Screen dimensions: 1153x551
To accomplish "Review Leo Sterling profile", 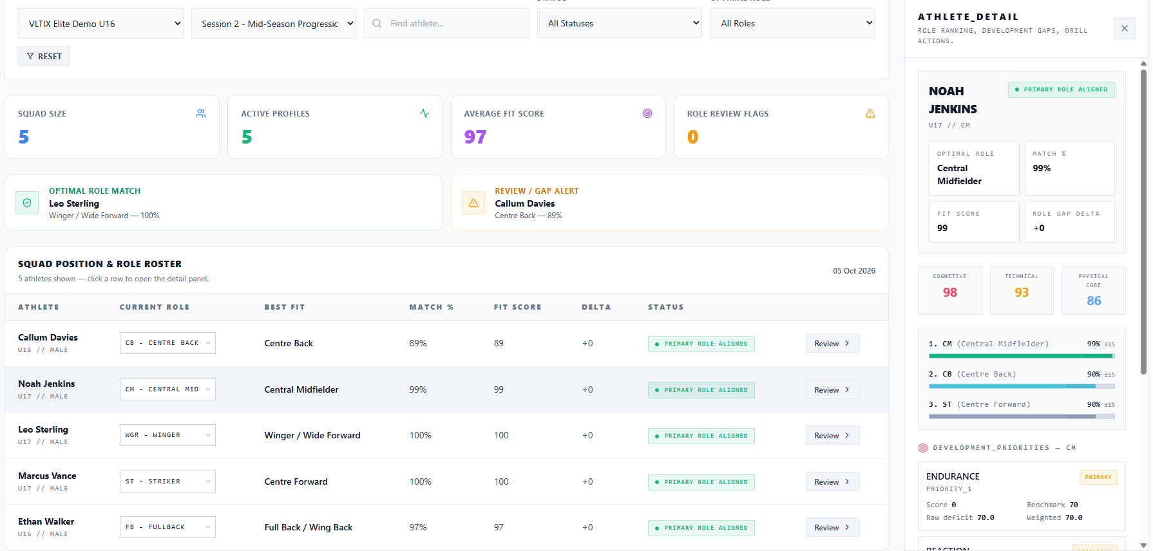I will (x=832, y=435).
